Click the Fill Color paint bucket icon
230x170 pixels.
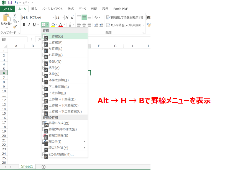click(53, 25)
